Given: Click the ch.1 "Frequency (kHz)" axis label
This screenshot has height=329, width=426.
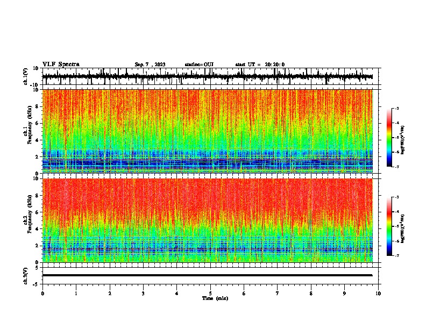Looking at the screenshot, I should tap(30, 125).
